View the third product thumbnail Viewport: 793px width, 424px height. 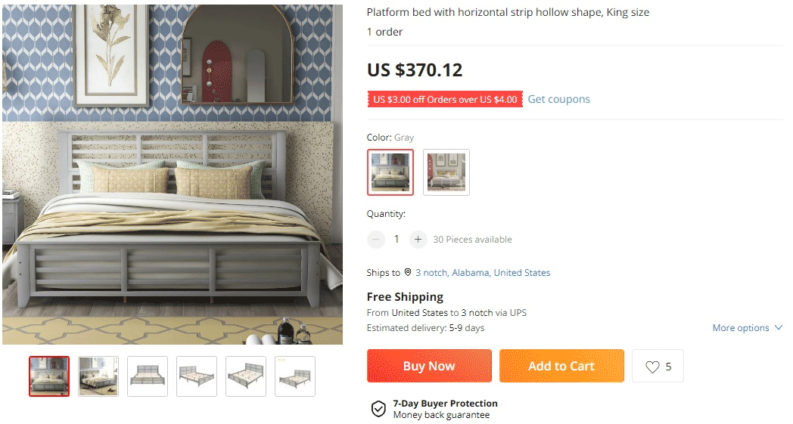[148, 376]
